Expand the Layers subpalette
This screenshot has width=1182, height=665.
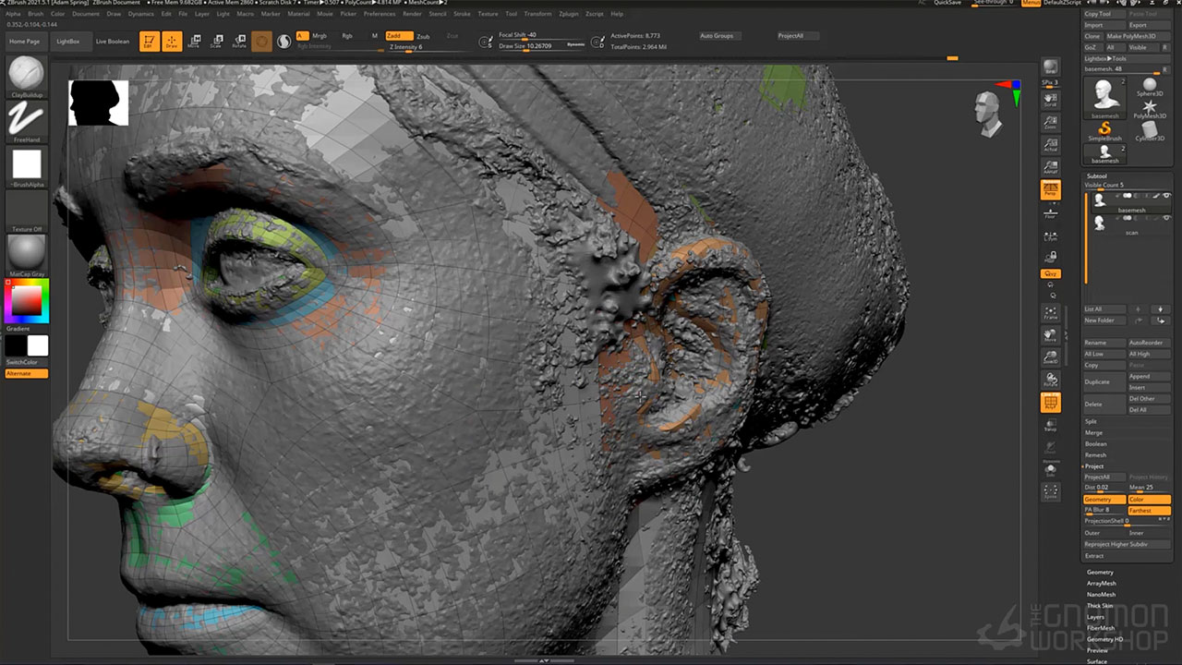click(x=1095, y=617)
